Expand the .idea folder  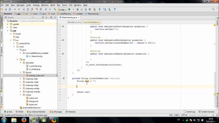(x=8, y=27)
